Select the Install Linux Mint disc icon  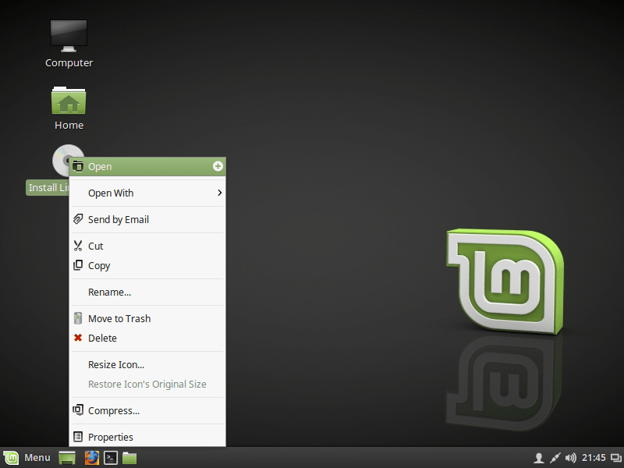pyautogui.click(x=61, y=160)
